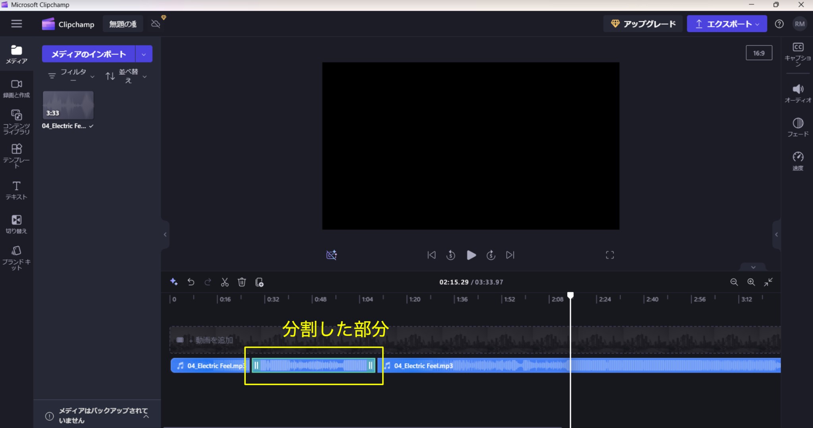
Task: Click the left trim handle of selected clip
Action: 256,366
